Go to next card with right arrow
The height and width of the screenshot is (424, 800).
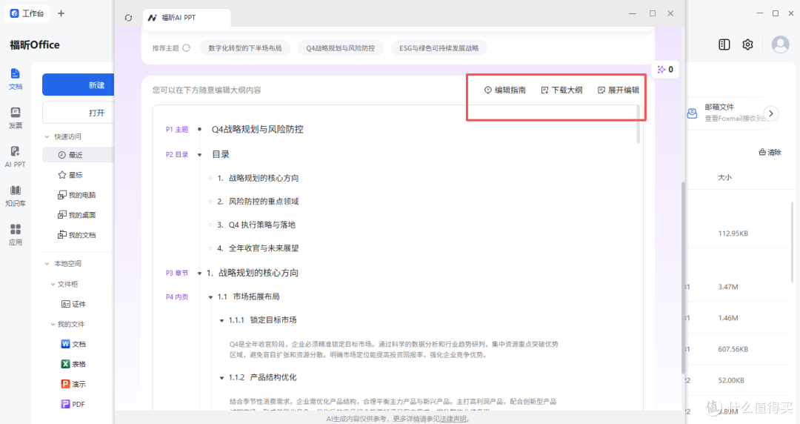(771, 113)
